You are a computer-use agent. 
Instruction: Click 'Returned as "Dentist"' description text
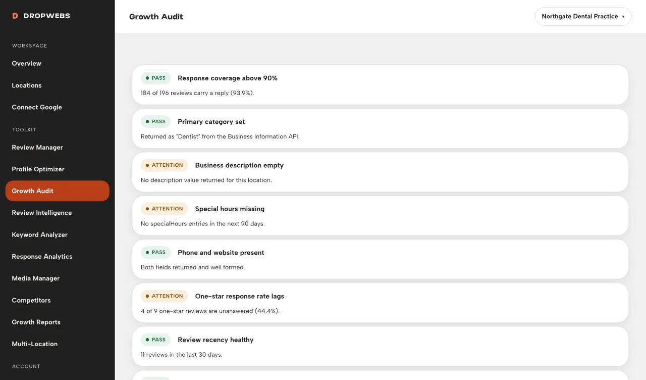coord(220,136)
